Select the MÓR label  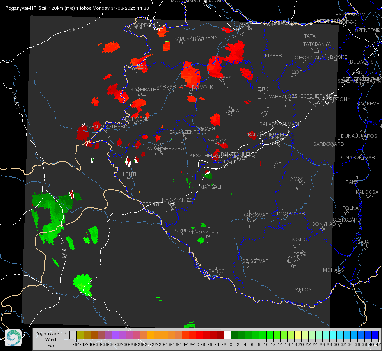coord(297,72)
